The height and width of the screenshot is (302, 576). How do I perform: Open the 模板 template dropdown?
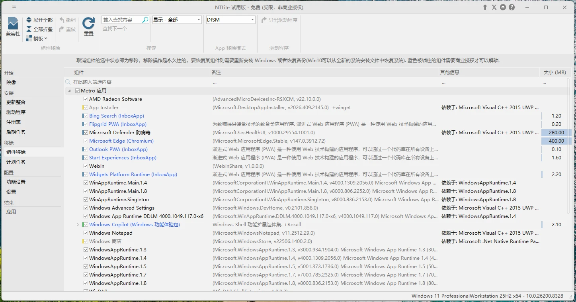click(x=37, y=38)
